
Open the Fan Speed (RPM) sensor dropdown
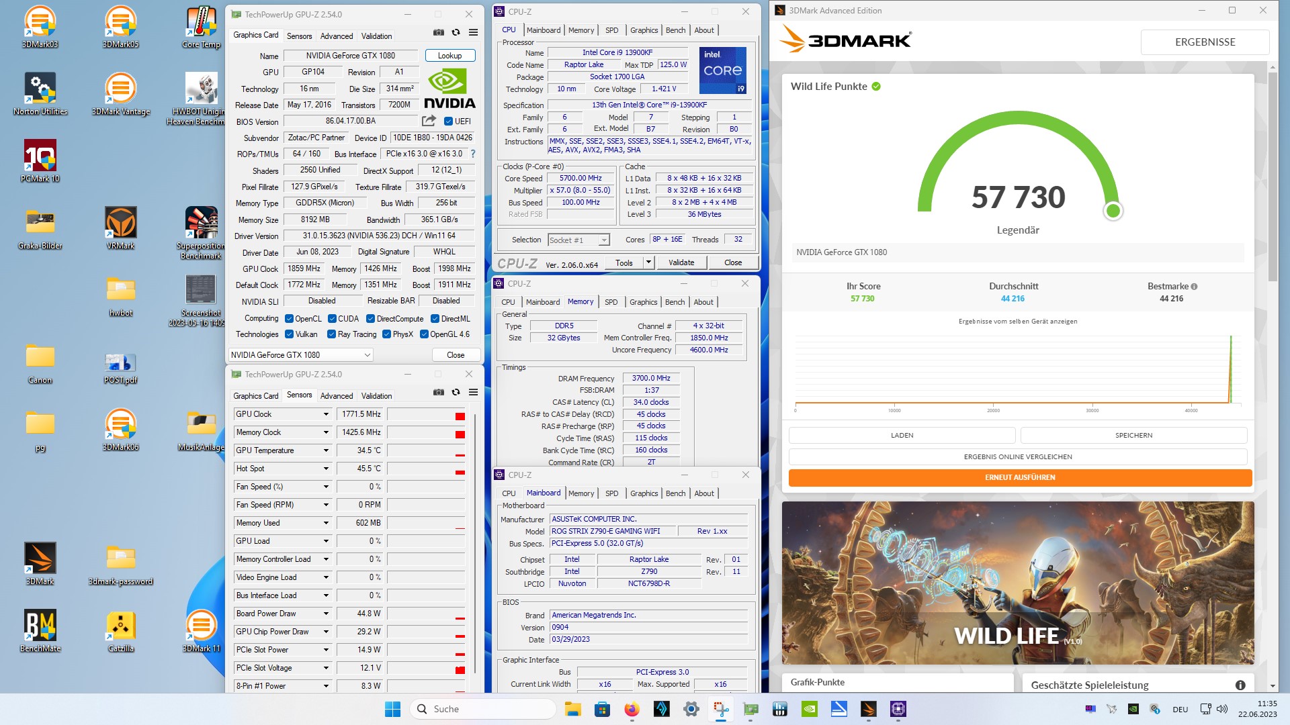click(327, 505)
